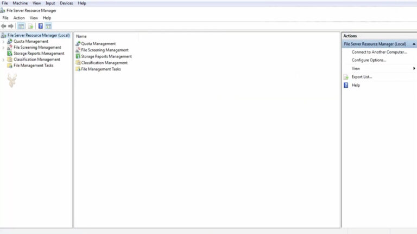Select File Screening Management text in center list

[x=105, y=50]
